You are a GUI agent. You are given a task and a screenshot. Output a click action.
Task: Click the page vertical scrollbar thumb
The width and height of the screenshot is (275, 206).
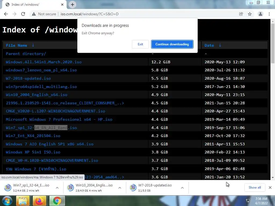pyautogui.click(x=273, y=43)
